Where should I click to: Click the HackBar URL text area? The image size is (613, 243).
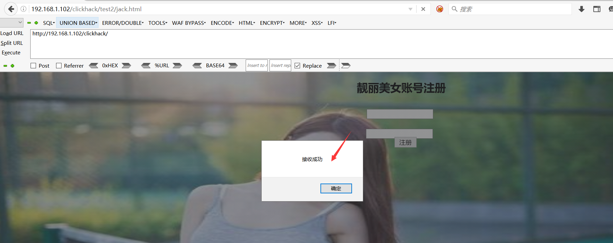coord(321,44)
